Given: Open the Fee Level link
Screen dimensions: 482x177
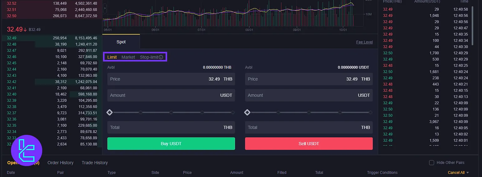Looking at the screenshot, I should click(364, 42).
